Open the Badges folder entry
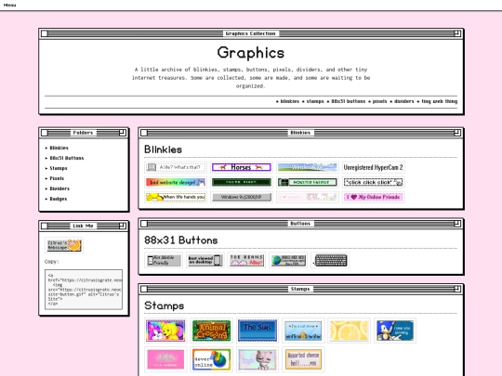The height and width of the screenshot is (376, 502). (x=59, y=199)
